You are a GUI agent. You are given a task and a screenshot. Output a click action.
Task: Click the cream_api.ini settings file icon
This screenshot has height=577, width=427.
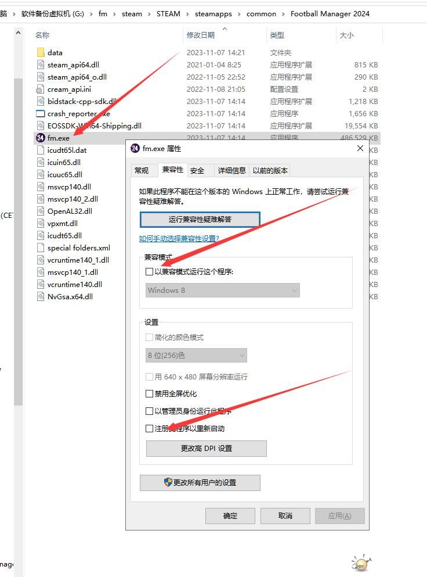[40, 89]
